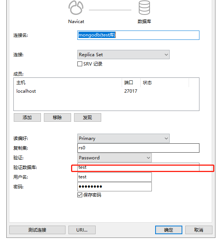Uncheck the 保存密码 checkbox
Screen dimensions: 224x242
pos(80,195)
